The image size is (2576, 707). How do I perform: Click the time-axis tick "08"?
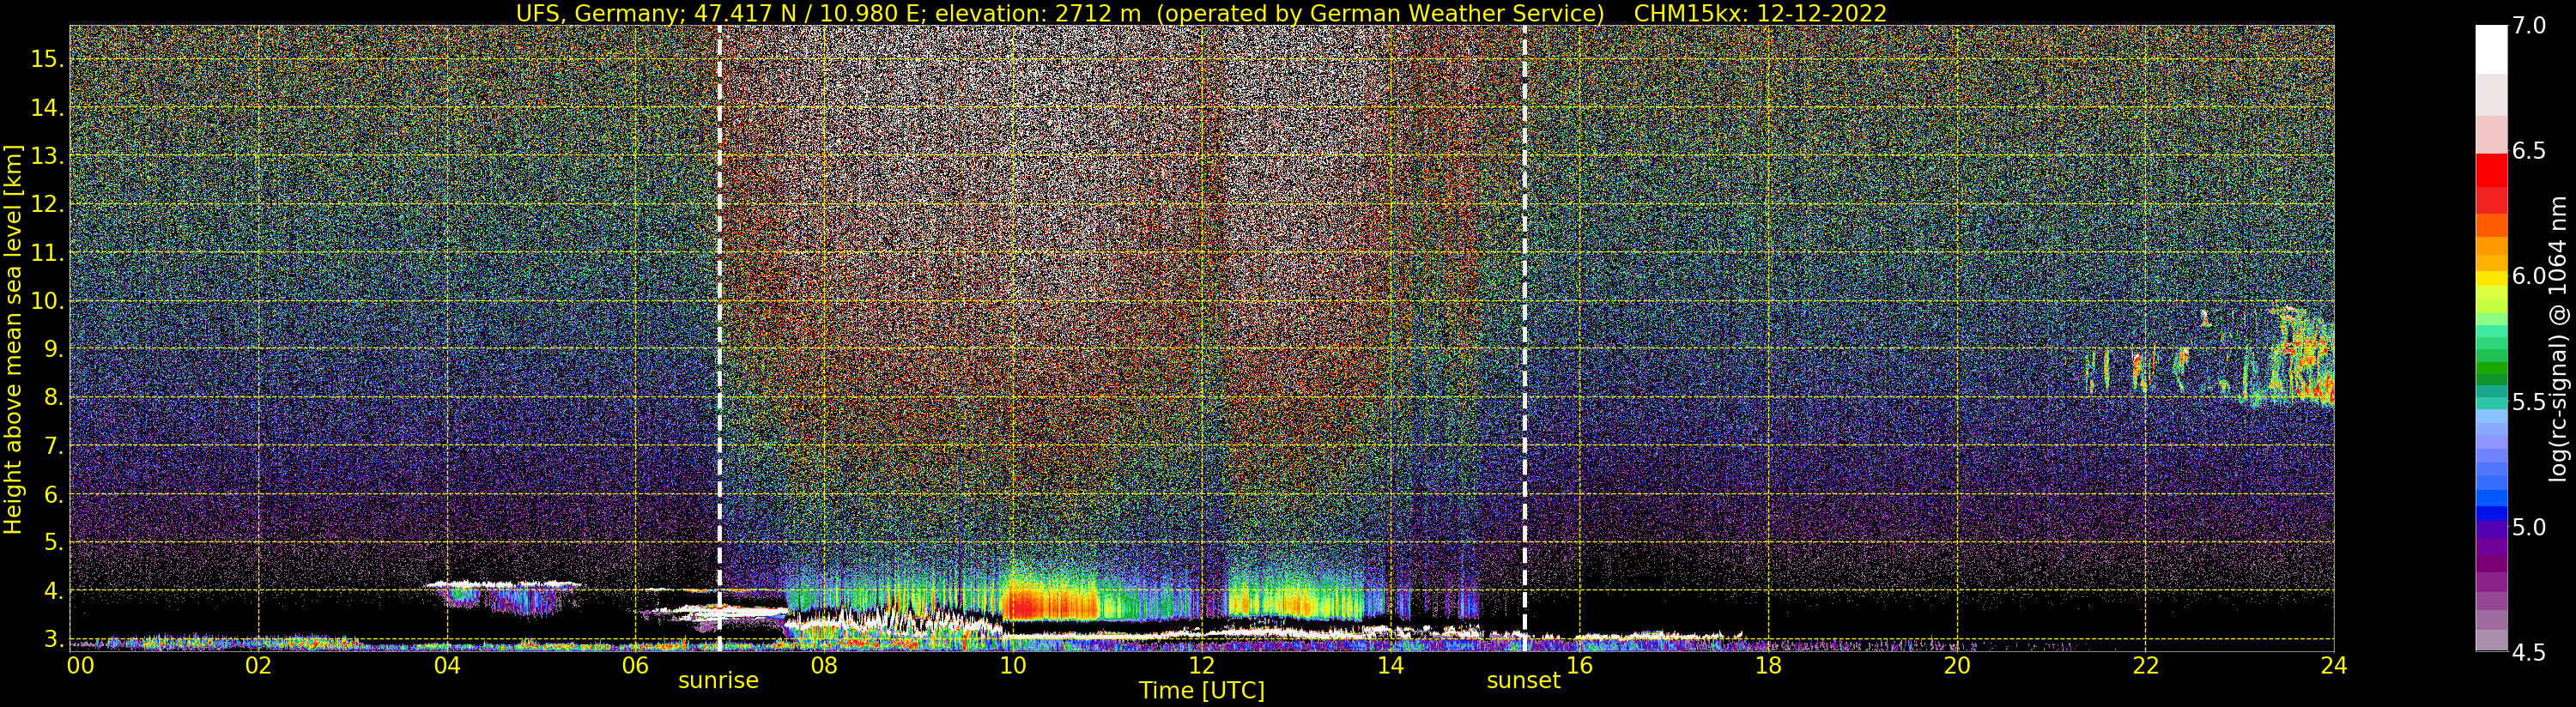pos(824,664)
